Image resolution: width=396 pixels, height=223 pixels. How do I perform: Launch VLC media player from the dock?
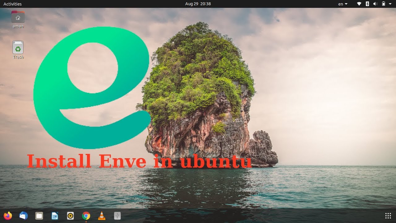[x=101, y=216]
